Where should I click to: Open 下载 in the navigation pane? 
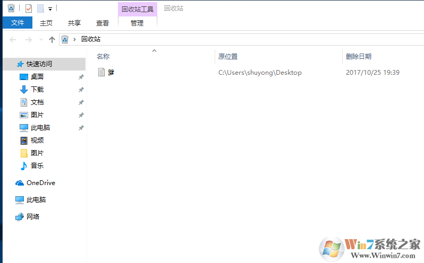[37, 89]
